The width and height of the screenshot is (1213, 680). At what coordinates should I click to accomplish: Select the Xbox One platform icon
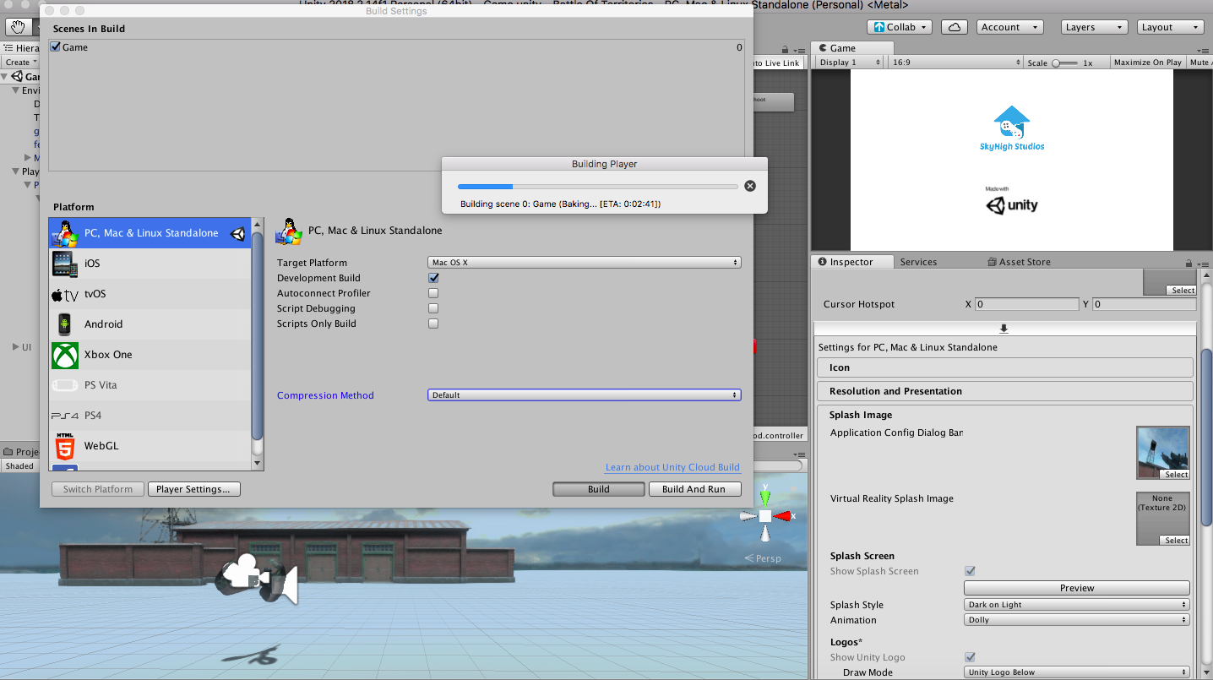click(65, 355)
